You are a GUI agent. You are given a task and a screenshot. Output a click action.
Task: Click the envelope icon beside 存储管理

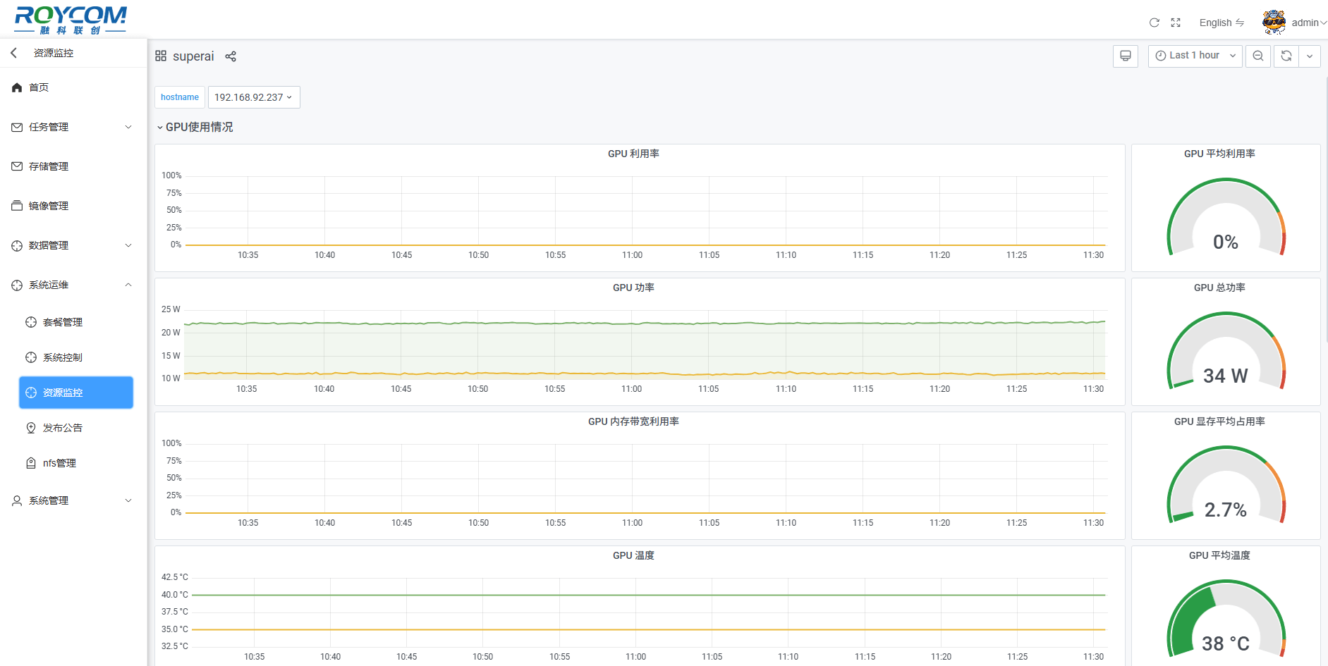[17, 166]
